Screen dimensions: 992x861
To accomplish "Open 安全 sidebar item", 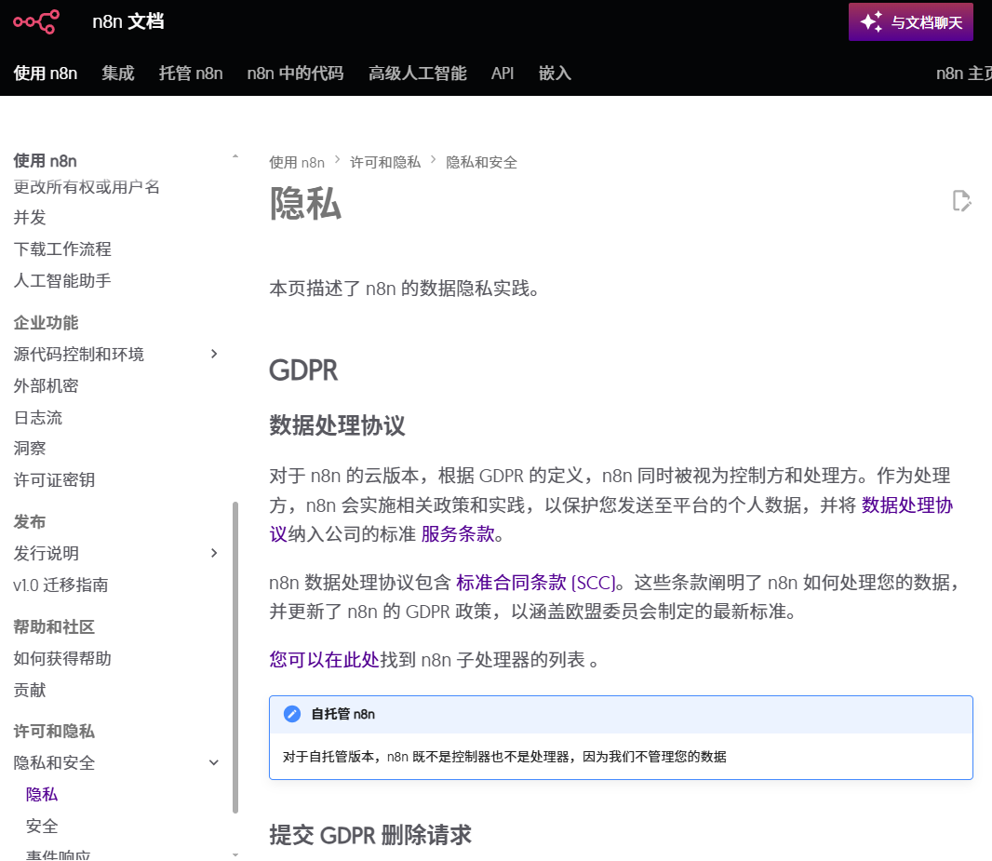I will pos(42,827).
